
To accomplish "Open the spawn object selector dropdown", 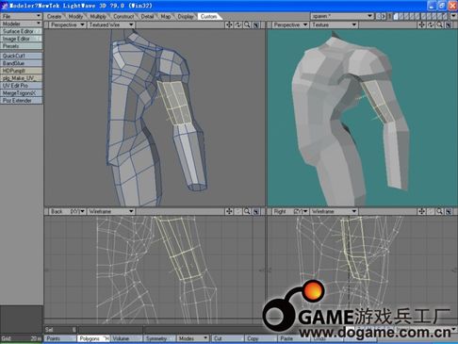I will click(x=342, y=16).
